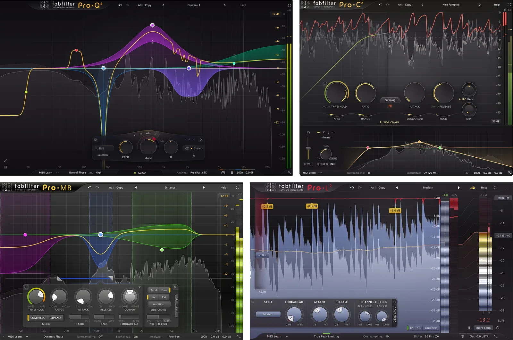Select the Band side chain option in Pro-MB
The width and height of the screenshot is (513, 340).
154,290
